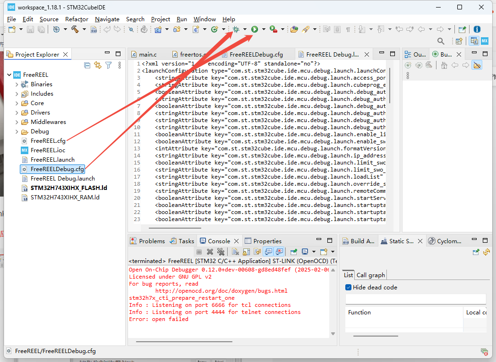Open the Project menu

160,19
